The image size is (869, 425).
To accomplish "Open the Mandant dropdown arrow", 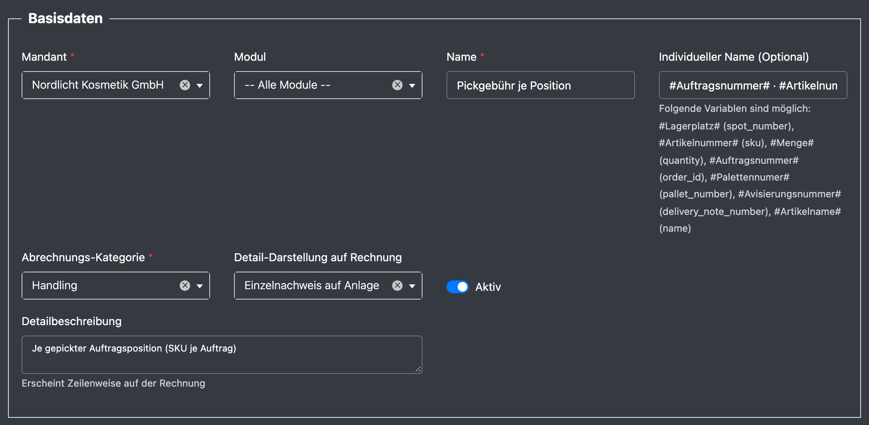I will point(200,85).
